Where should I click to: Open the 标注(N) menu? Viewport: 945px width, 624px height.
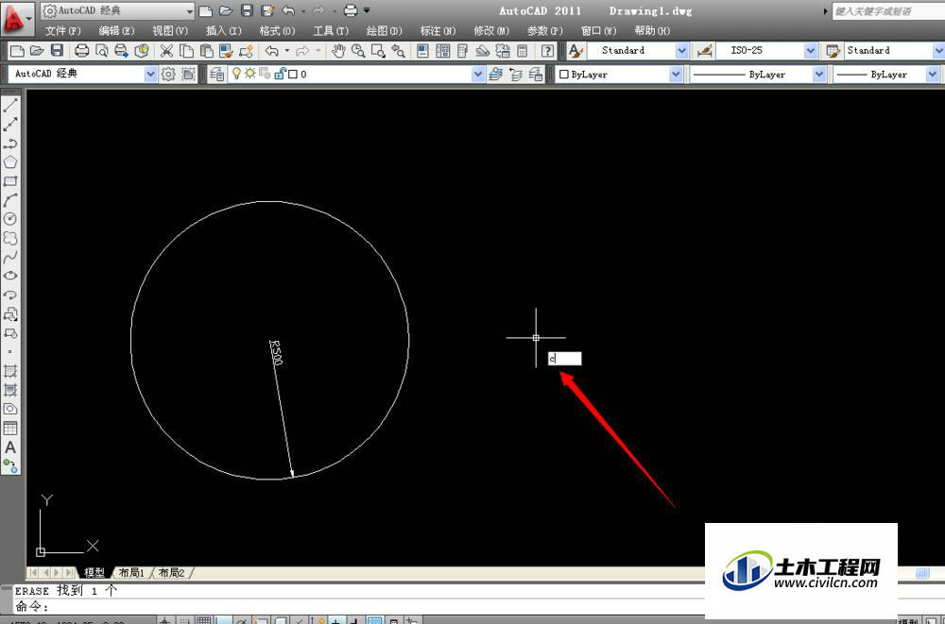coord(438,31)
